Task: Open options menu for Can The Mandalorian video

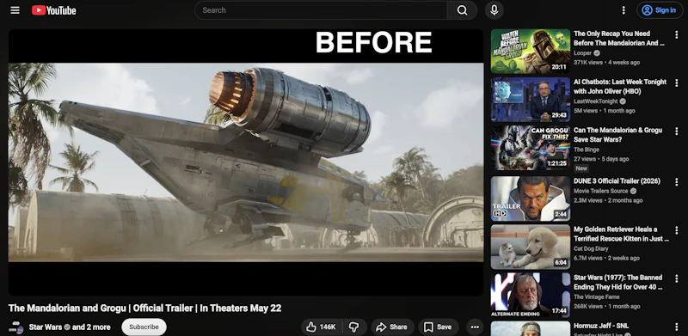Action: point(676,131)
